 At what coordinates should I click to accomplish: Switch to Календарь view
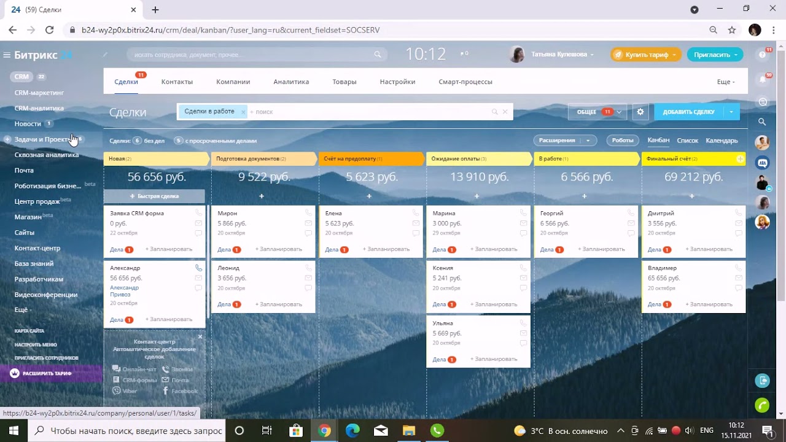coord(722,141)
